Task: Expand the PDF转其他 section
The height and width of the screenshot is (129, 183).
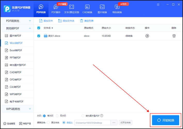Action: point(17,21)
